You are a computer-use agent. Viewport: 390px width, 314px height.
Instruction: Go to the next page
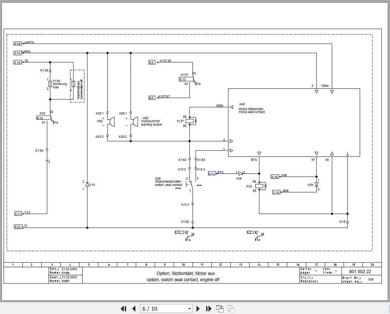coord(198,308)
